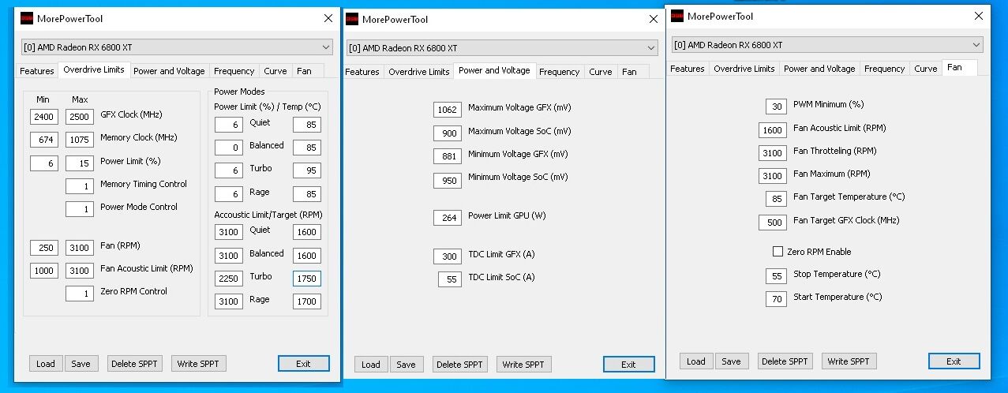
Task: Click the Power Limit (%) maximum field 15
Action: [x=80, y=163]
